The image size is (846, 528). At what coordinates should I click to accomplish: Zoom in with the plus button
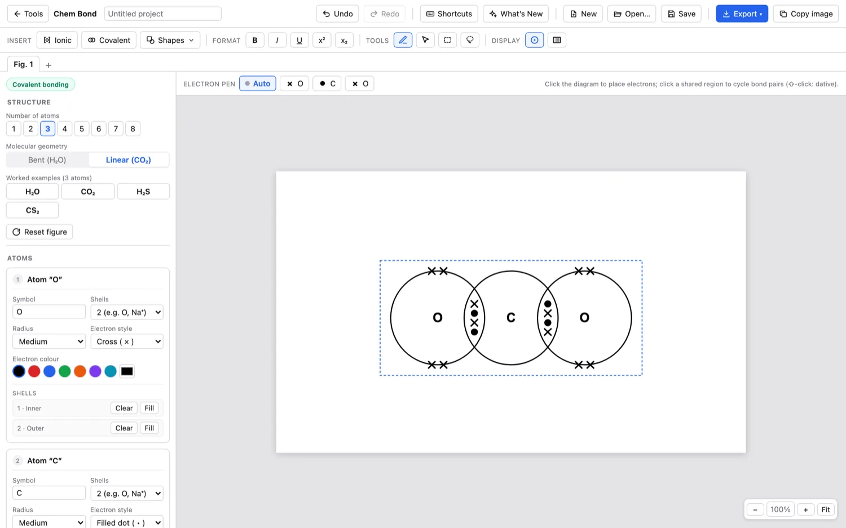pyautogui.click(x=806, y=509)
